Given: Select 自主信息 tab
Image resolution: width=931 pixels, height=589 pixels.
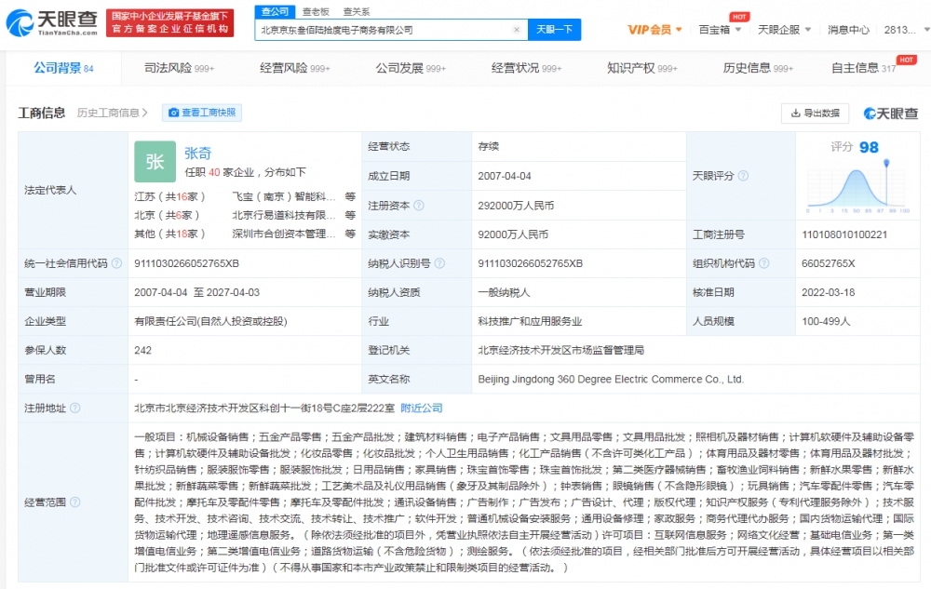Looking at the screenshot, I should coord(863,68).
